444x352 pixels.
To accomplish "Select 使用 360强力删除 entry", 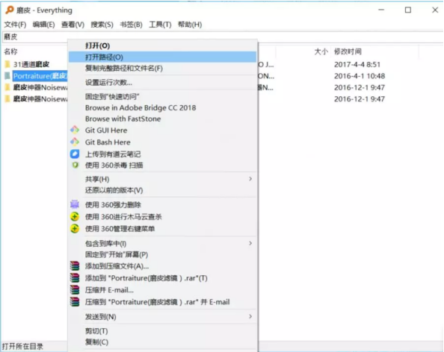I will point(162,204).
